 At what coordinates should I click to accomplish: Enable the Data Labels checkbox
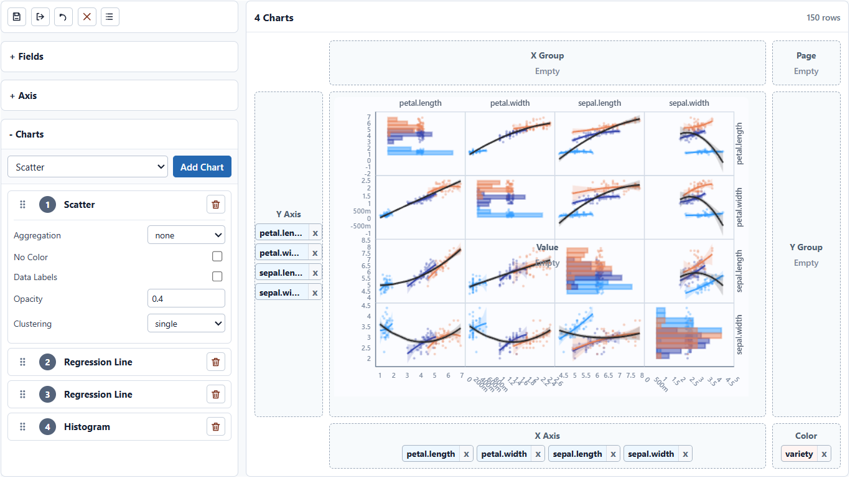217,276
